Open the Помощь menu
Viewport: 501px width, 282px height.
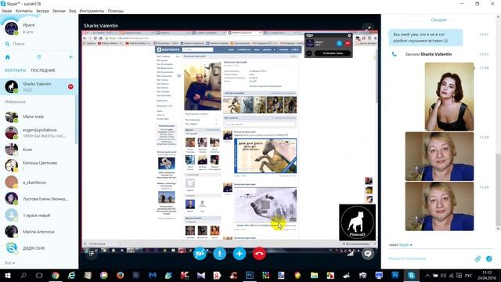click(x=115, y=11)
